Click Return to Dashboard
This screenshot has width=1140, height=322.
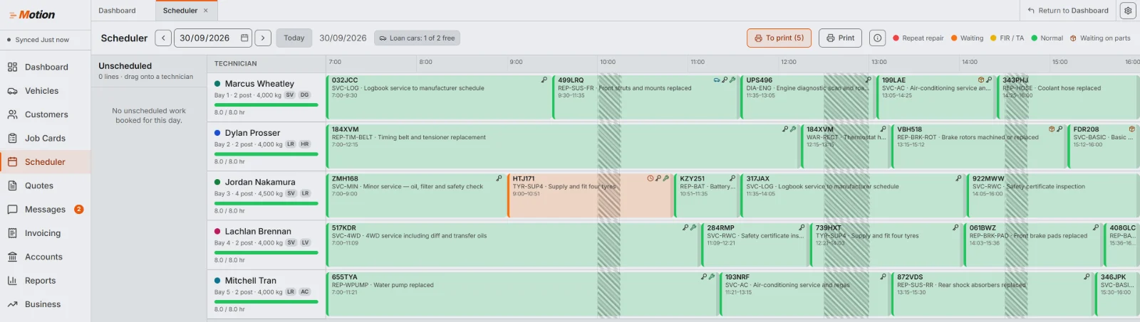1068,11
